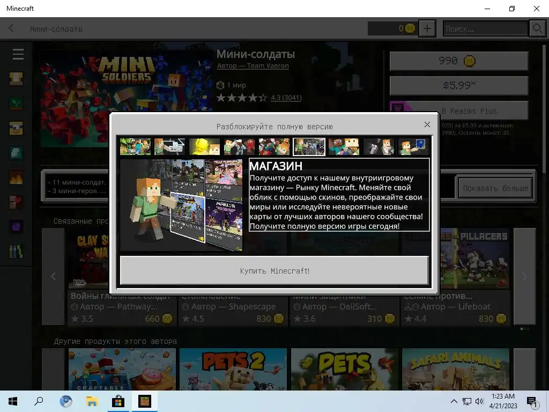
Task: Select the seventh thumbnail with Steve and Alex
Action: pyautogui.click(x=344, y=146)
